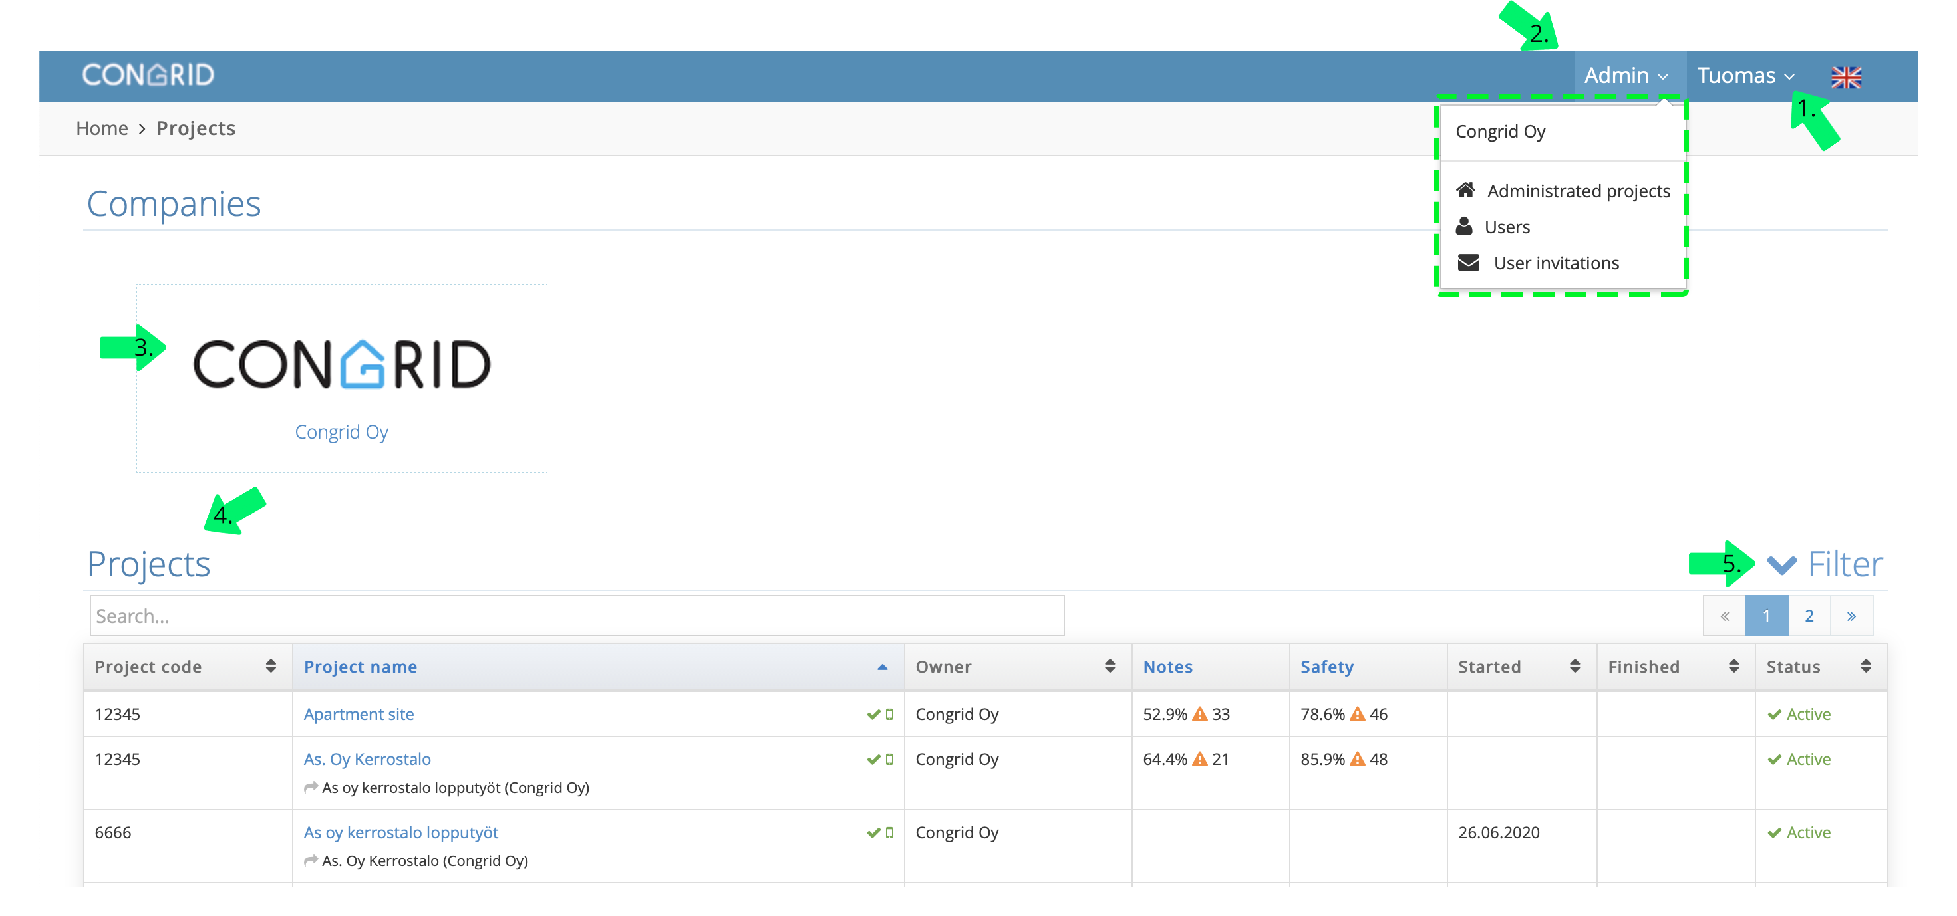Go to next page with » button
1957x916 pixels.
pos(1851,616)
